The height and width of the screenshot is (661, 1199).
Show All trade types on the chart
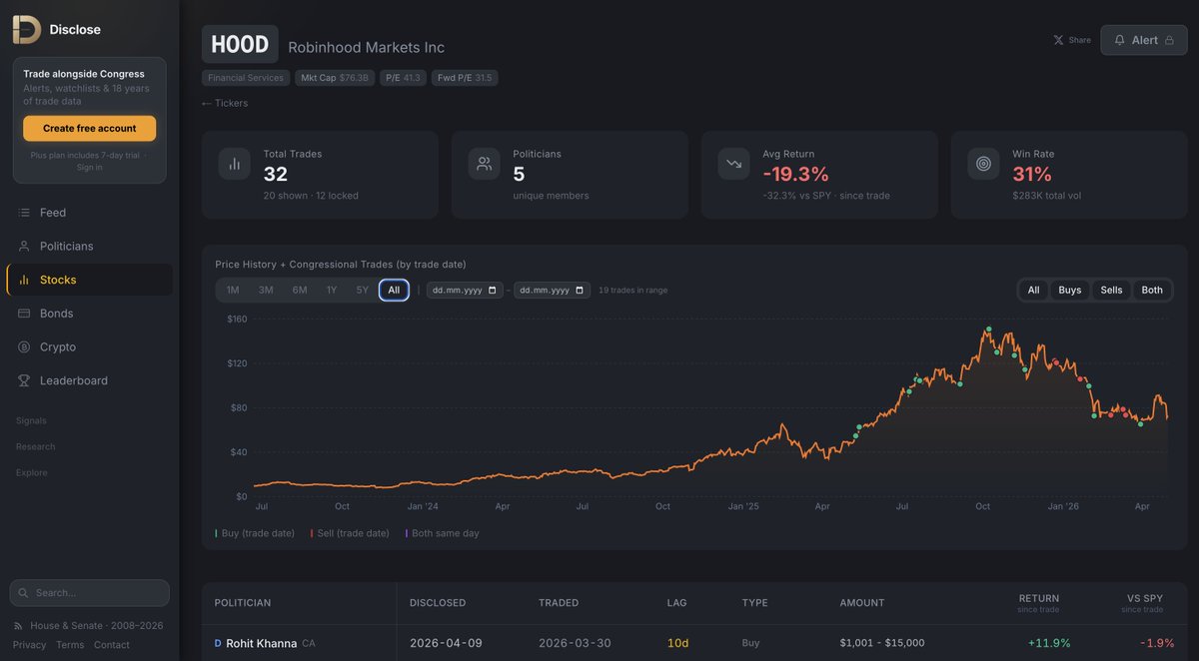pyautogui.click(x=1033, y=291)
